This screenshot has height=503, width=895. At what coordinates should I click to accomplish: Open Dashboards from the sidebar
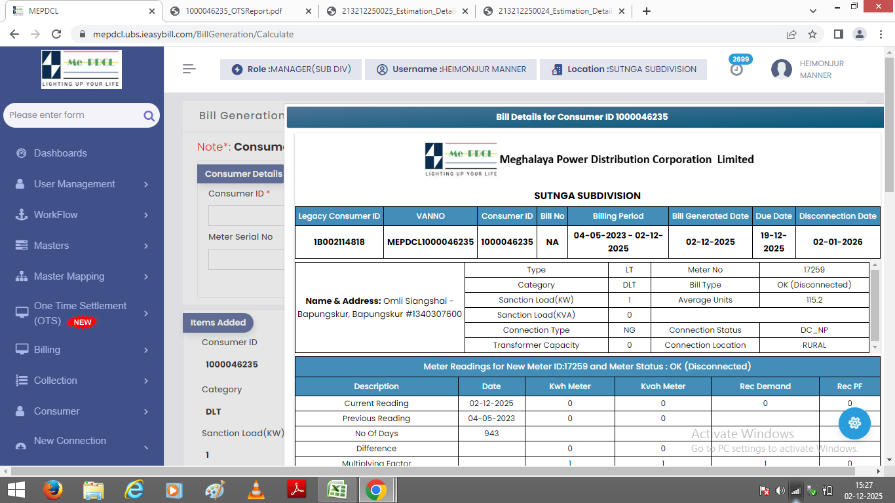coord(60,153)
